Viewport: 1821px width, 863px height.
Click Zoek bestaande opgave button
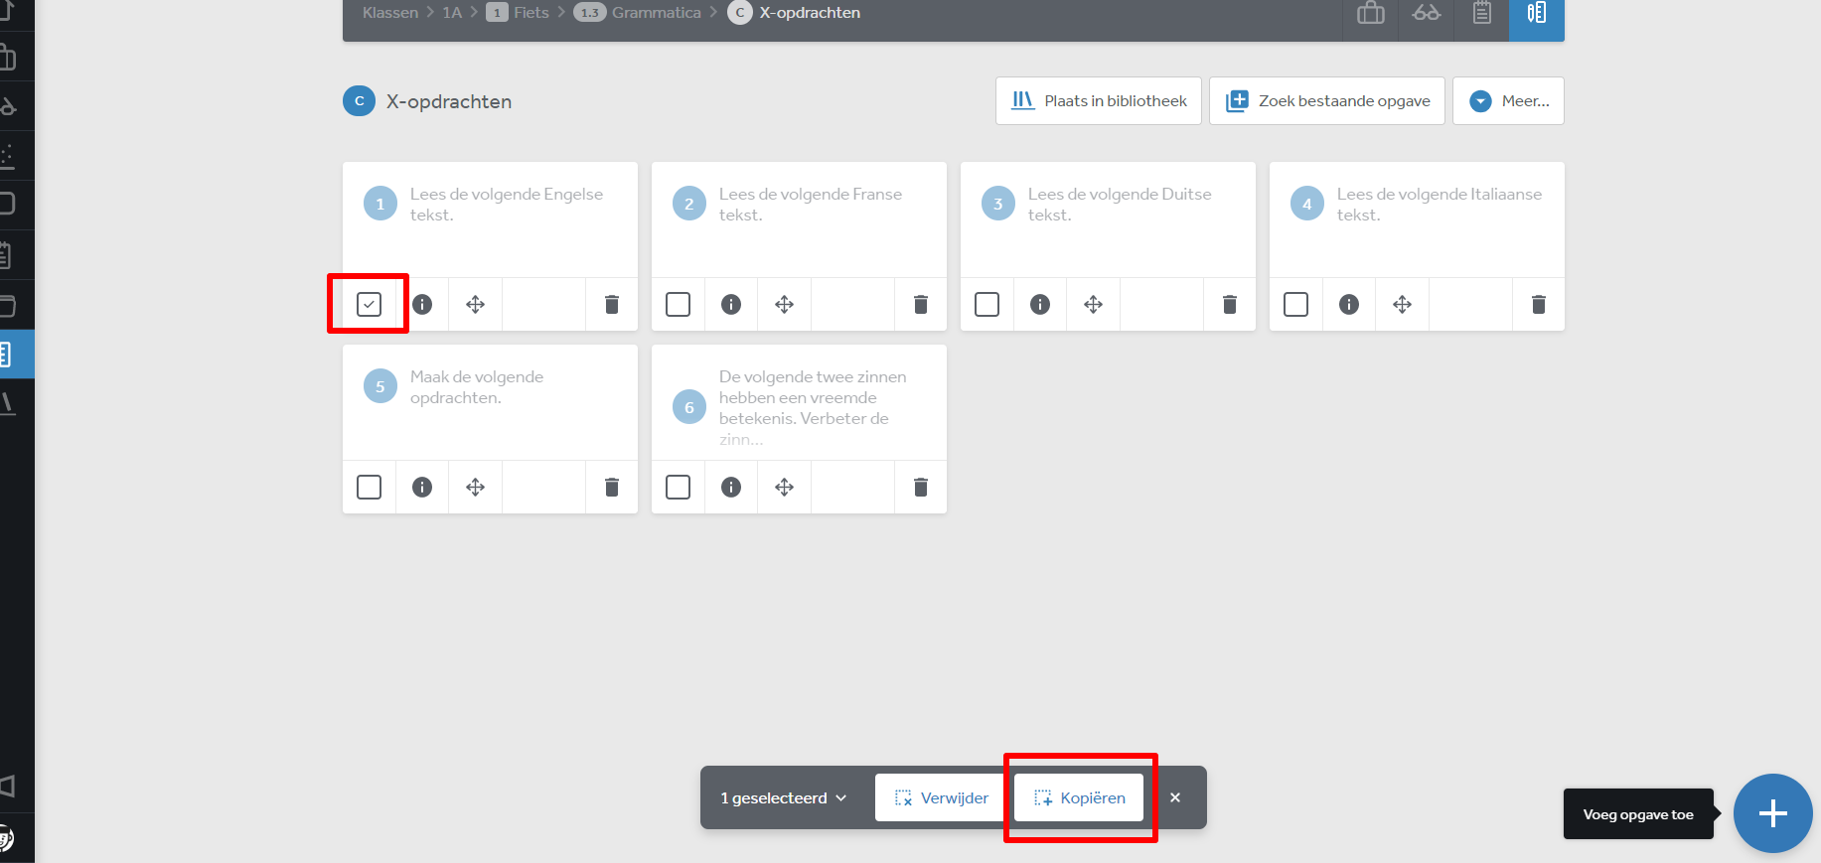pos(1327,100)
